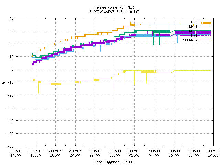
Task: Click the NPD1 legend label
Action: [193, 26]
